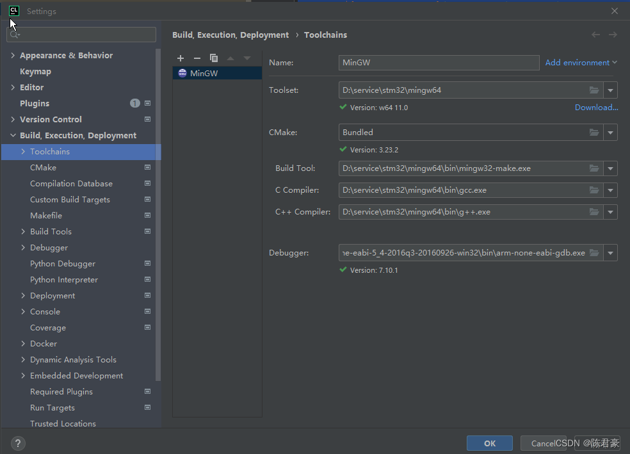Open CMake settings page

(43, 168)
